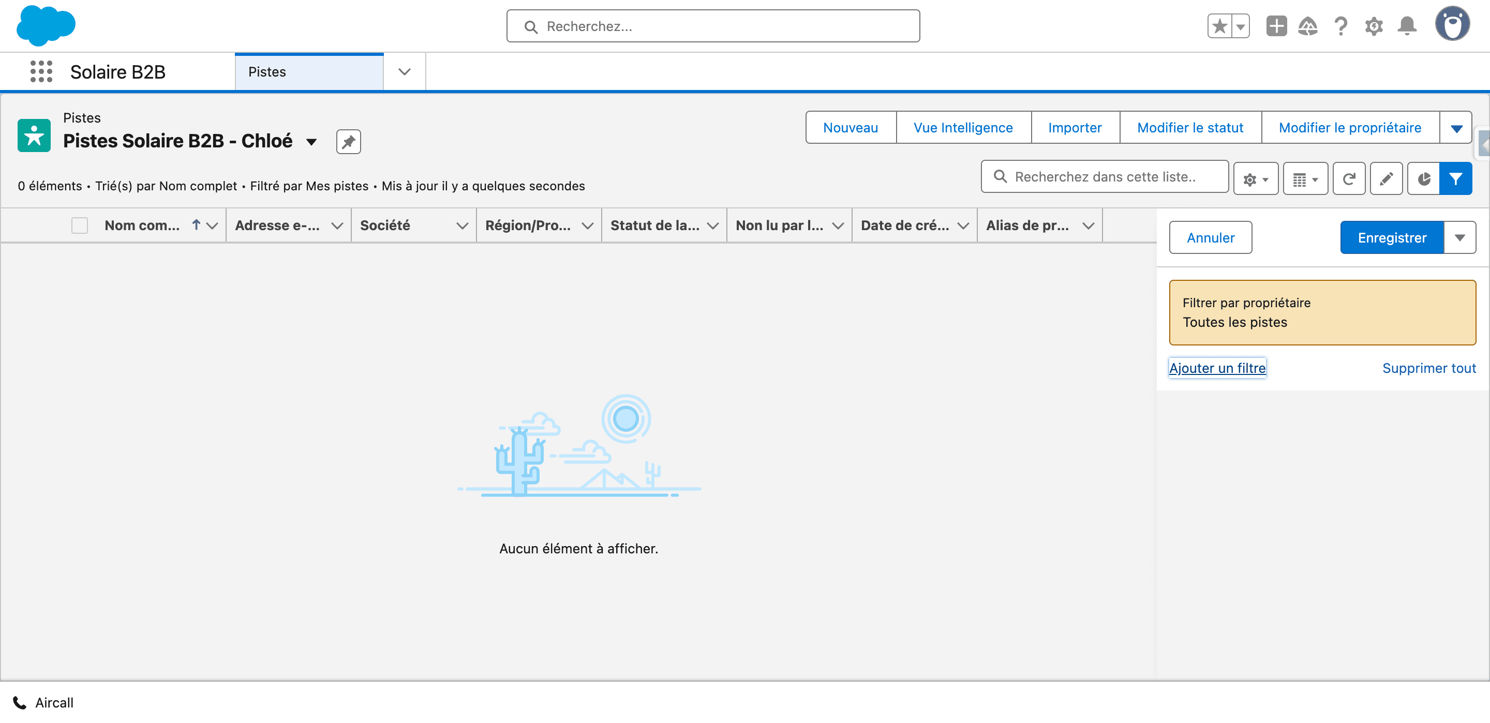Open the list view selector dropdown
1490x723 pixels.
(x=311, y=142)
